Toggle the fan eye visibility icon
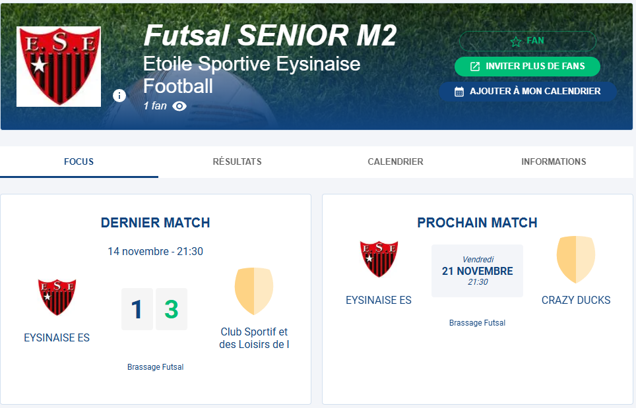This screenshot has width=636, height=408. tap(179, 106)
